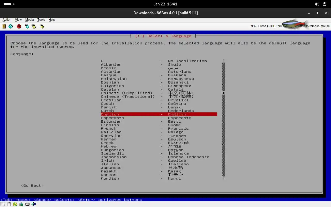Select the Czech language row
Image resolution: width=331 pixels, height=207 pixels.
pos(159,104)
